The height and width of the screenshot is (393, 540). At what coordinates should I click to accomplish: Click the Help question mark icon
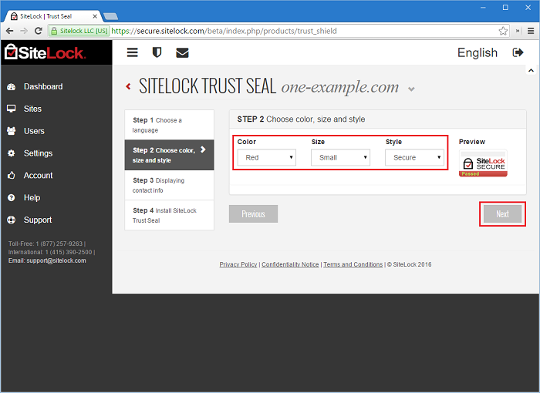12,197
